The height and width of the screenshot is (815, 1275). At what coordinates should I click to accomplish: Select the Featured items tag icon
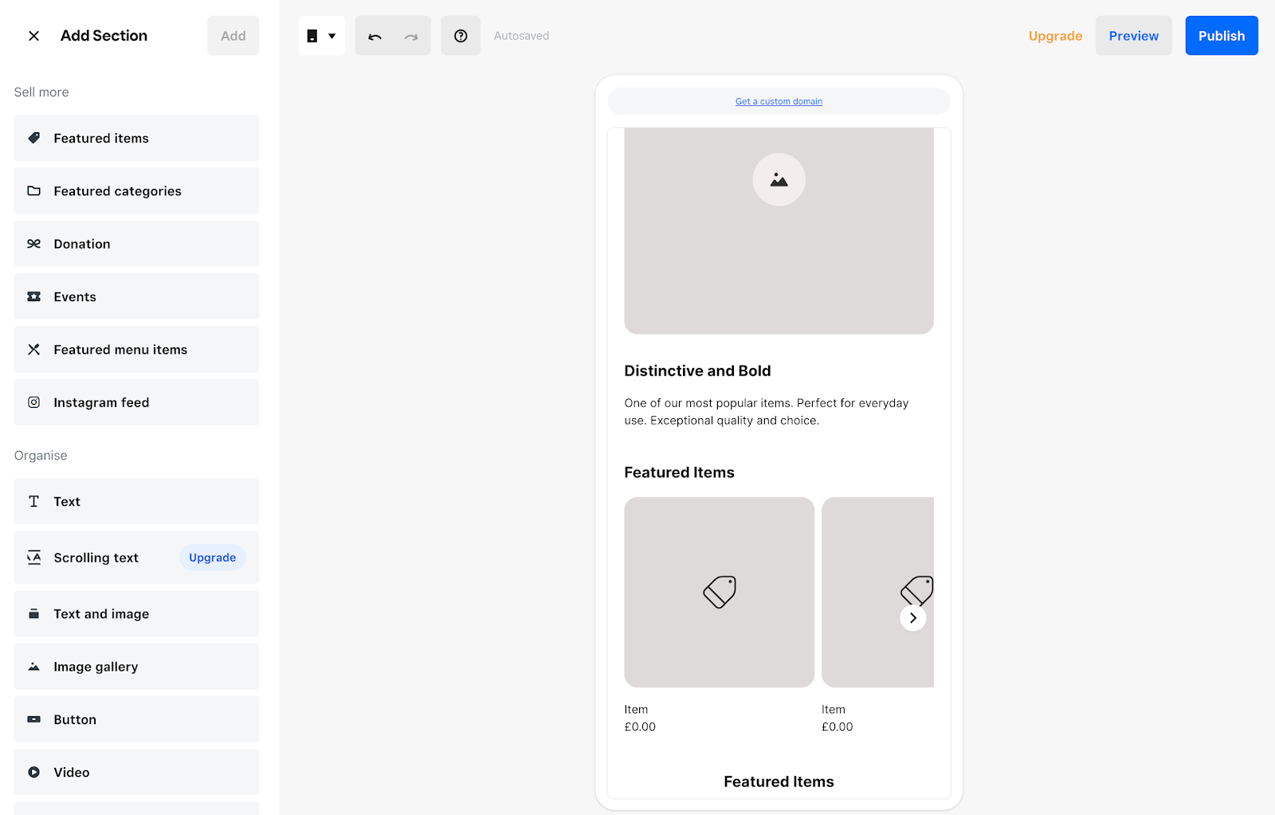(x=33, y=137)
